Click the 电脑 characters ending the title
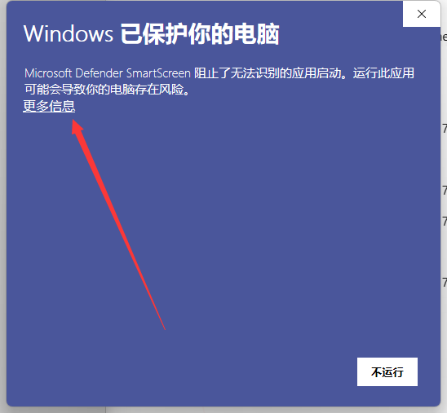This screenshot has height=413, width=447. click(257, 34)
